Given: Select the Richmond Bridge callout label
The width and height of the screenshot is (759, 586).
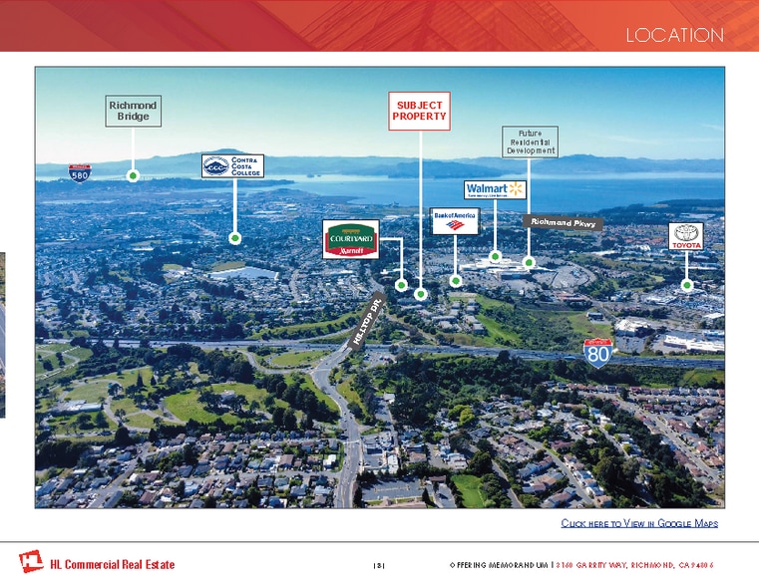Looking at the screenshot, I should [133, 111].
